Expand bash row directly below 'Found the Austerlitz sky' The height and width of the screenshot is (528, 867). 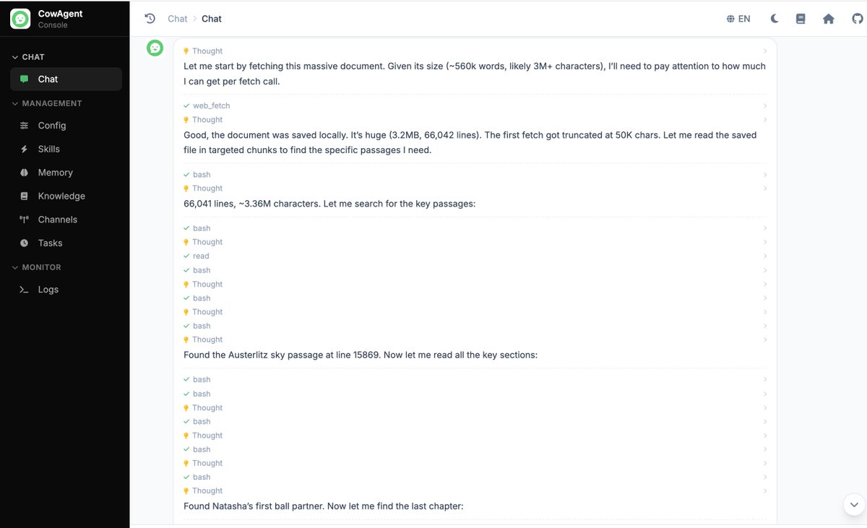tap(475, 380)
